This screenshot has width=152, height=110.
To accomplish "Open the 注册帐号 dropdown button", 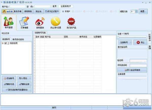I will pyautogui.click(x=125, y=42).
